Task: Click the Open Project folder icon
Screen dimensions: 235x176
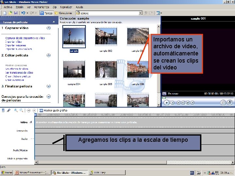Action: (10, 13)
